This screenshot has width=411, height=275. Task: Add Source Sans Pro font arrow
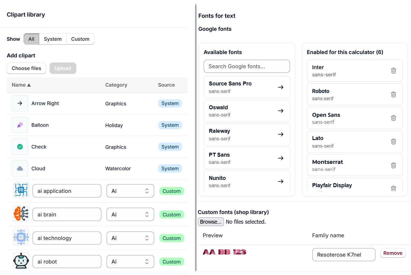281,87
